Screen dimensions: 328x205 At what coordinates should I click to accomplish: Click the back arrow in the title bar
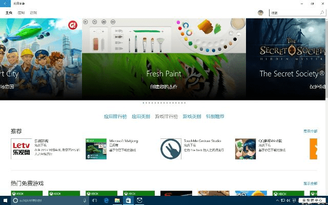[x=5, y=3]
